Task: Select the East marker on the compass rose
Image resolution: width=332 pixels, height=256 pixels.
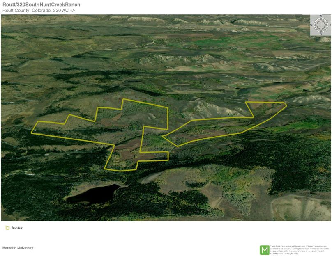Action: pos(330,25)
